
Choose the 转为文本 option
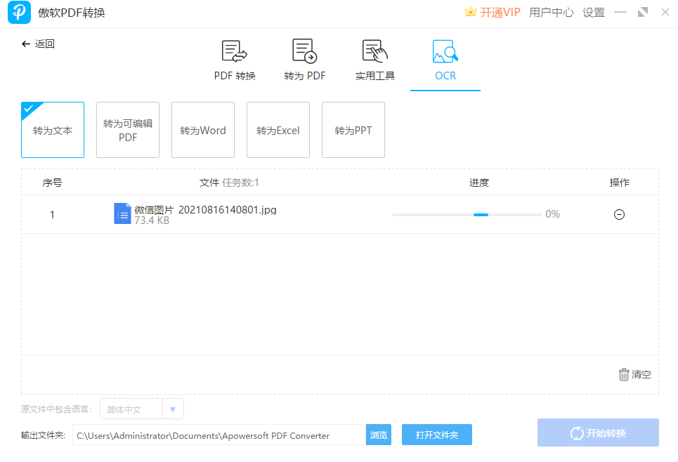[53, 130]
